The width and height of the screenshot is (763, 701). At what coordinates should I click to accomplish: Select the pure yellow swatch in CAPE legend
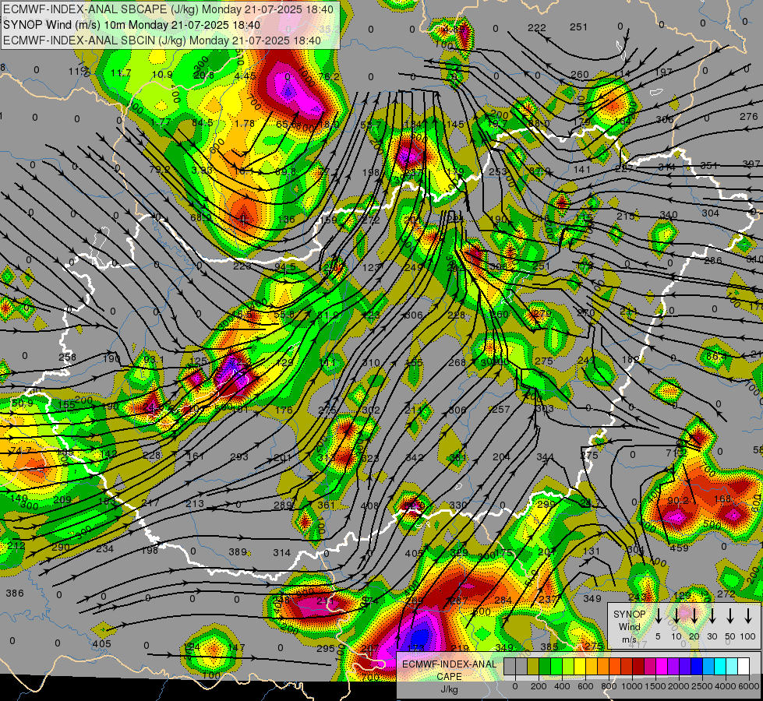tap(580, 666)
